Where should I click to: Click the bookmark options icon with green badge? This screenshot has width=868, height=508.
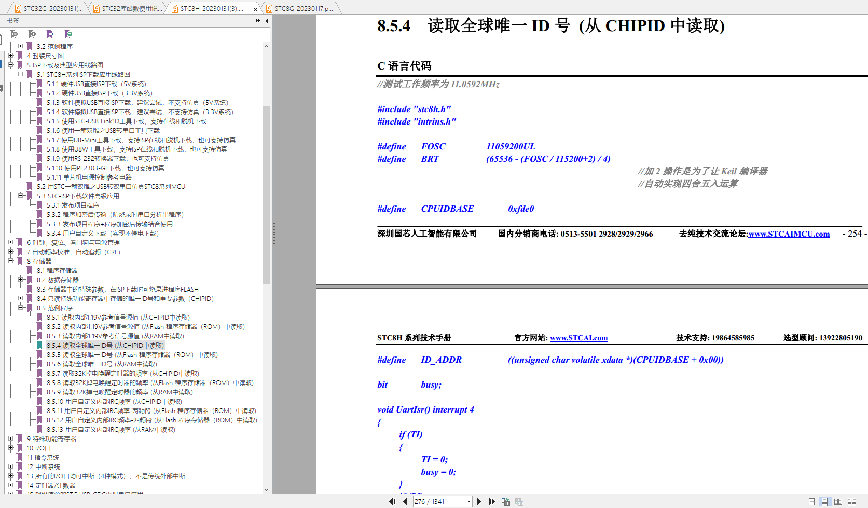coord(68,34)
